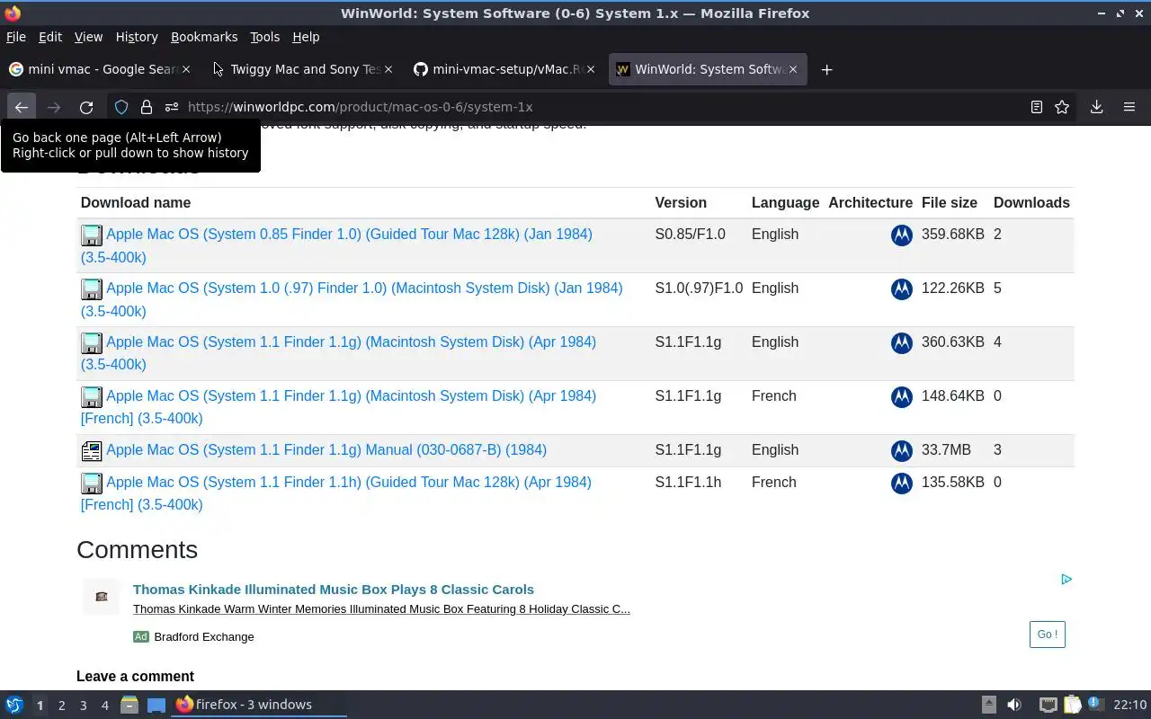This screenshot has width=1151, height=719.
Task: Open the File menu
Action: pyautogui.click(x=16, y=37)
